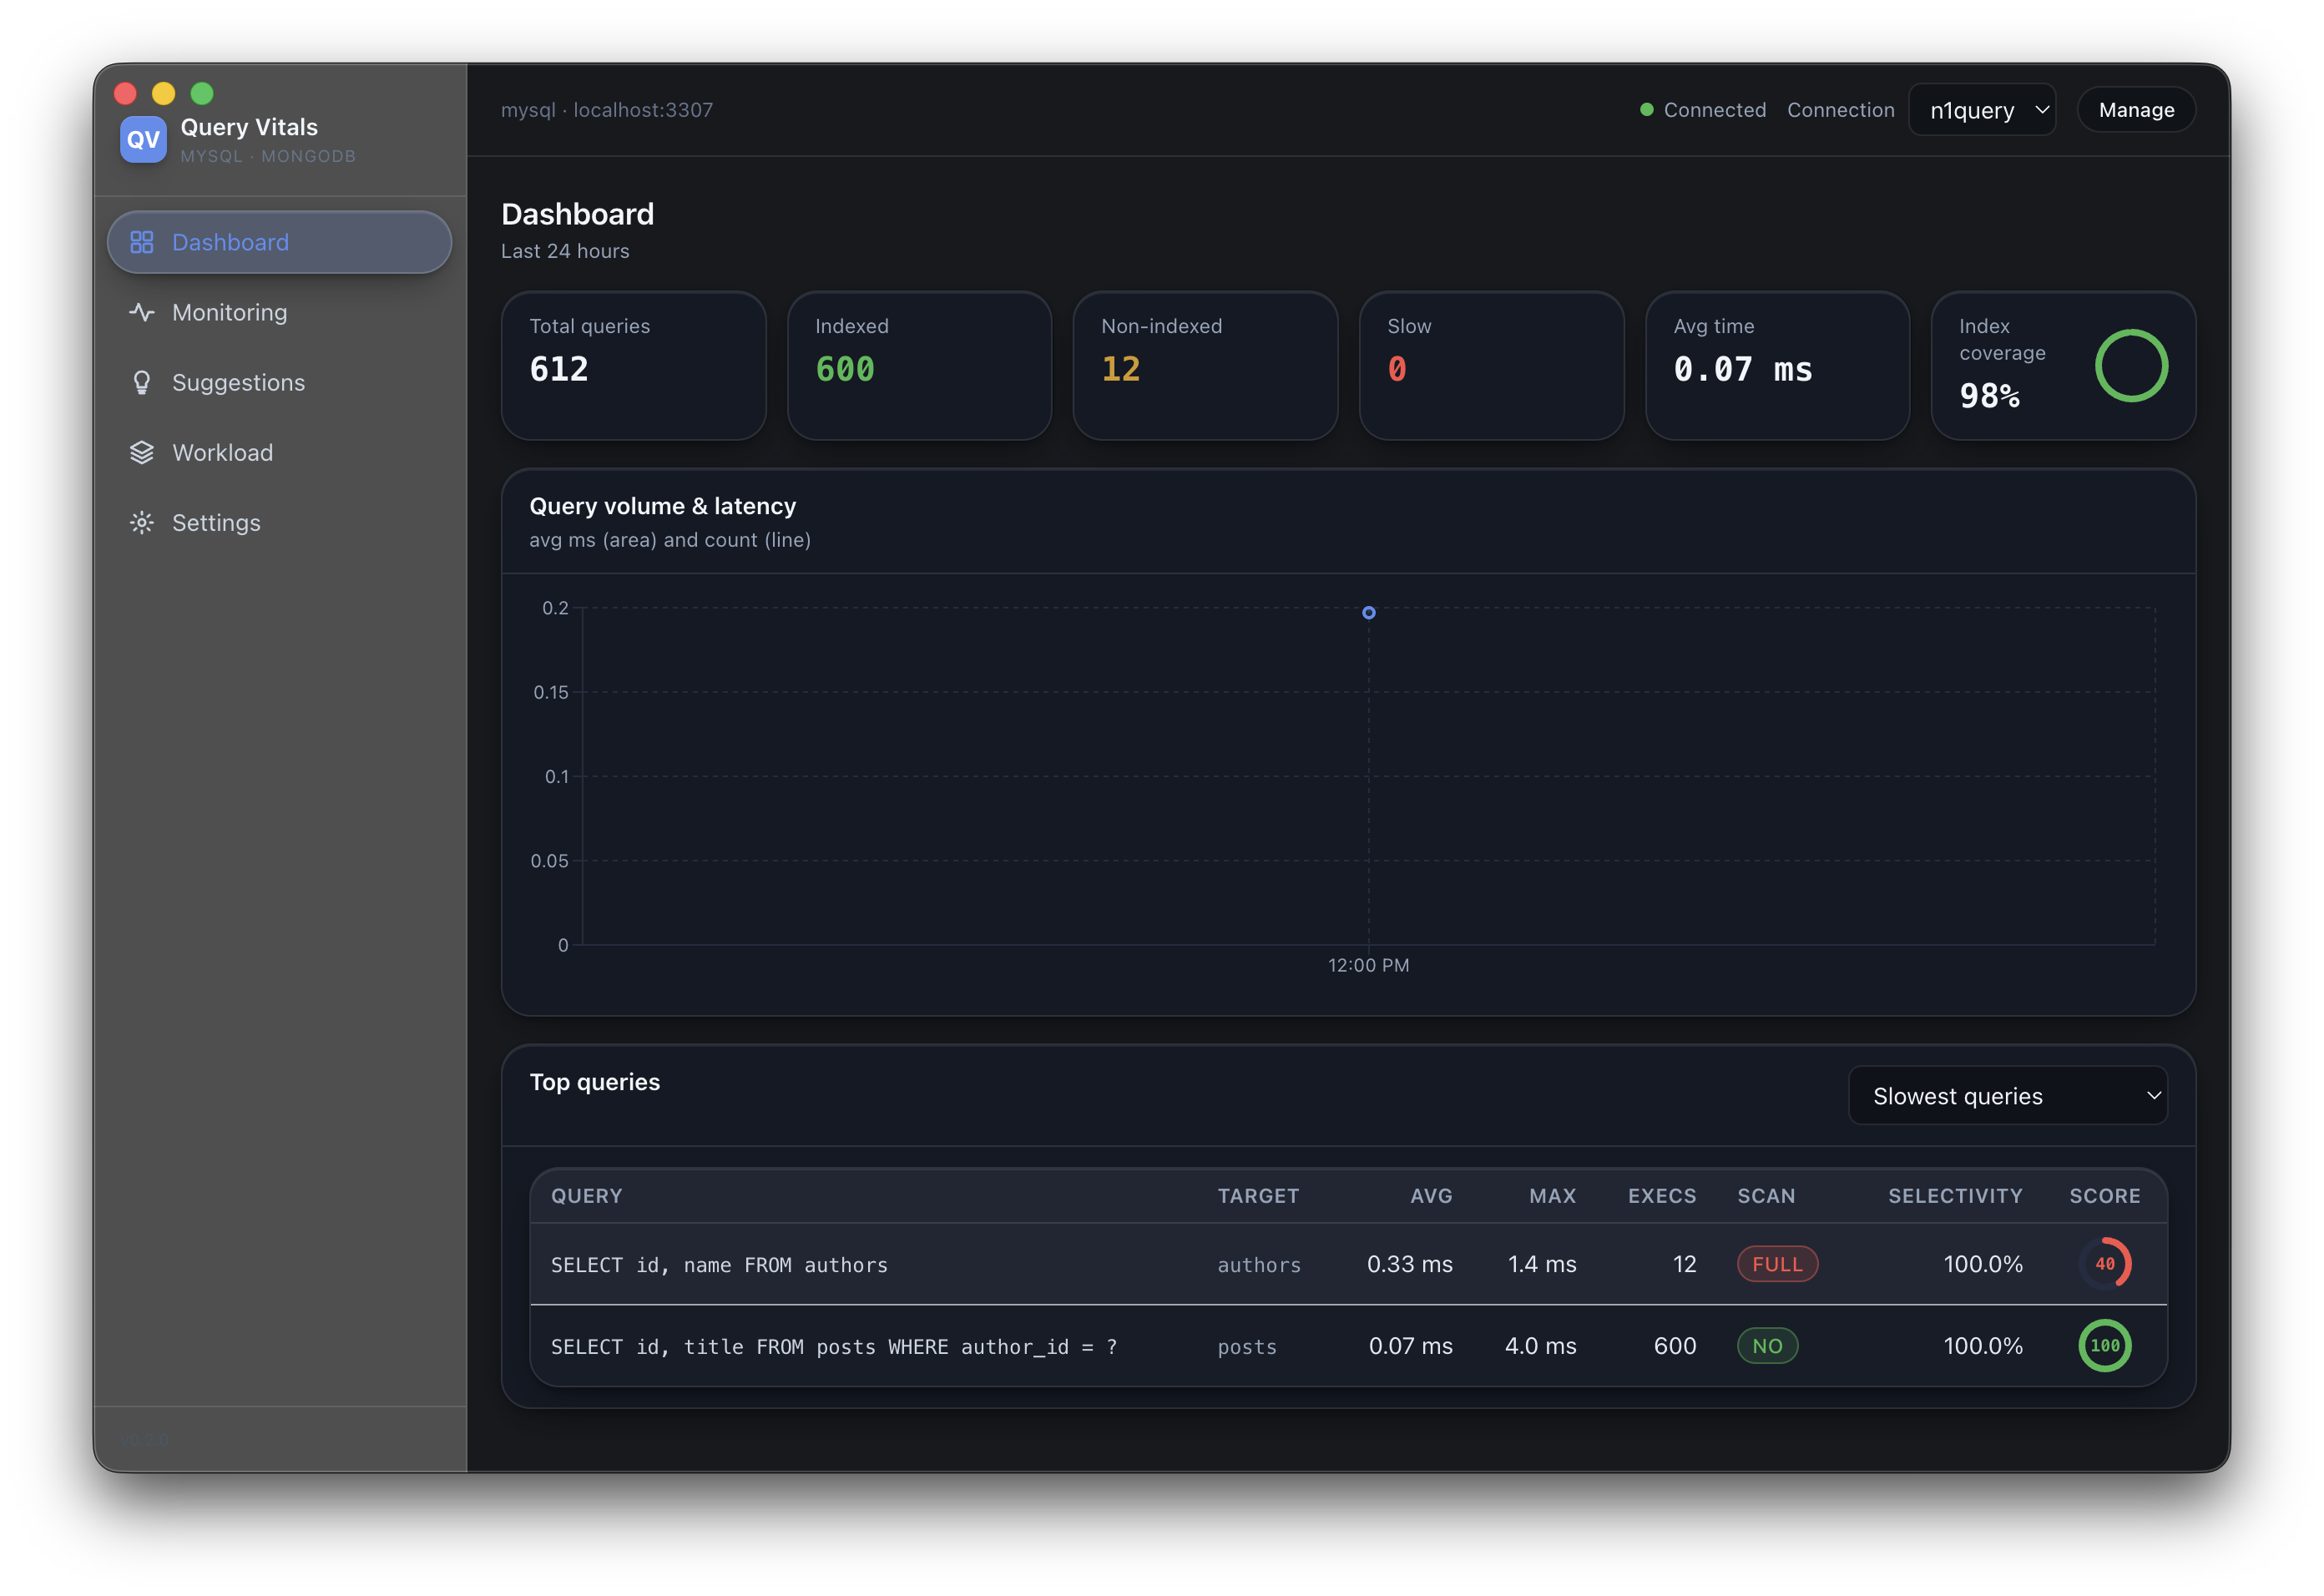Select the Total queries 612 card
Image resolution: width=2324 pixels, height=1596 pixels.
[x=633, y=365]
